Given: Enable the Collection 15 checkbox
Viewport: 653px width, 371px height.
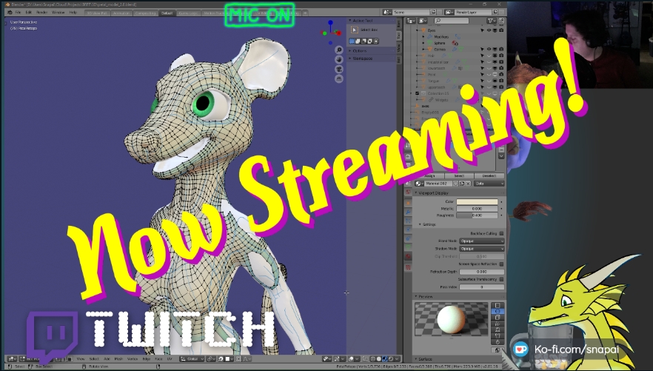Looking at the screenshot, I should click(418, 93).
